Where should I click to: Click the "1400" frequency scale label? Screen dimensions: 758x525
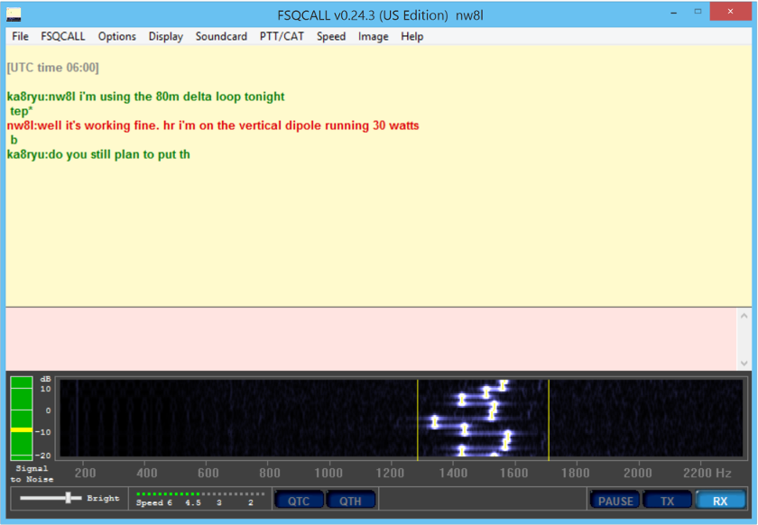(x=453, y=473)
